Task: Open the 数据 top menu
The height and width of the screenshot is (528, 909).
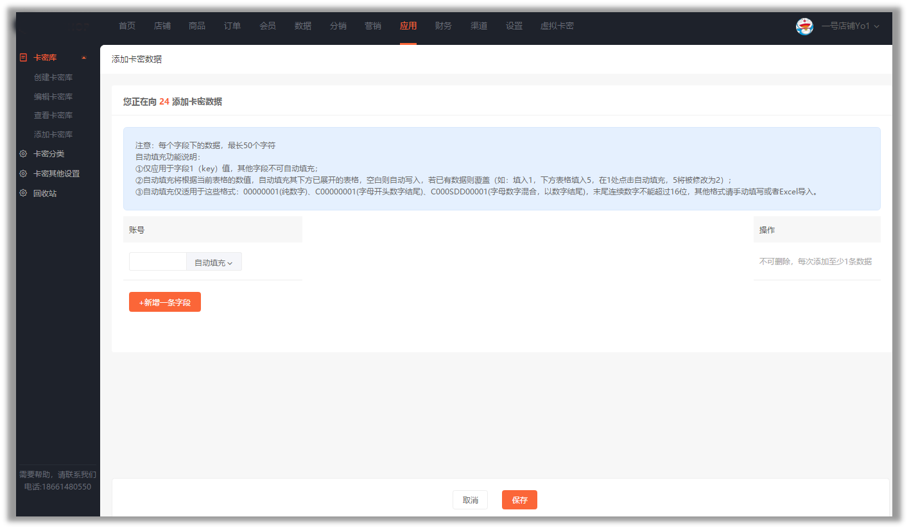Action: coord(303,26)
